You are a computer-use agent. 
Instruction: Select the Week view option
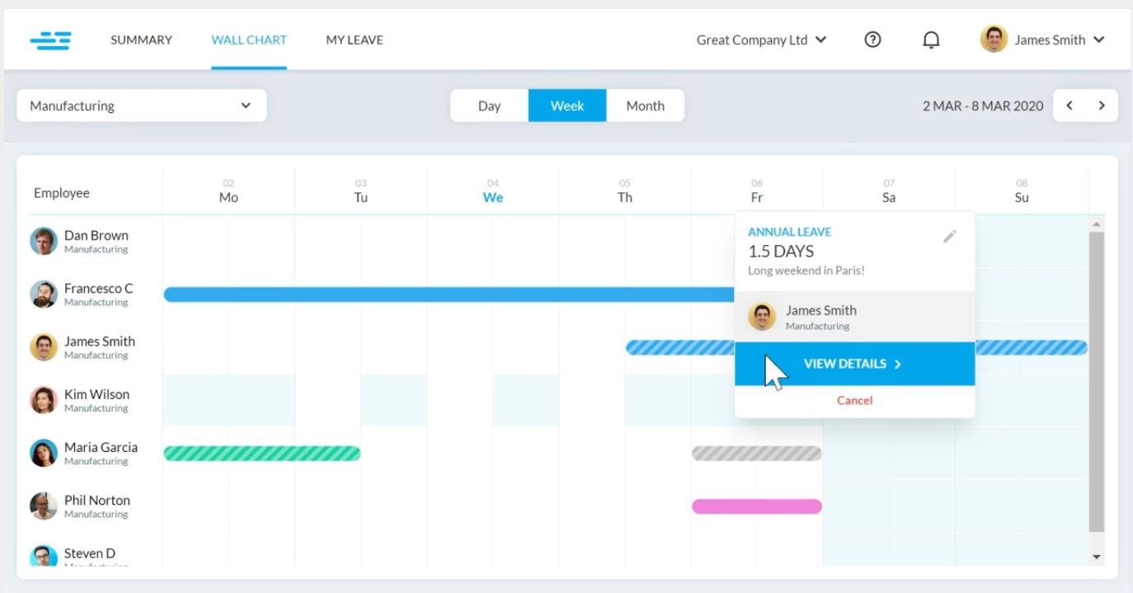567,106
